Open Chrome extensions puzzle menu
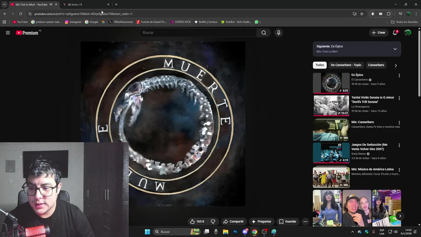Image resolution: width=421 pixels, height=237 pixels. tap(389, 14)
